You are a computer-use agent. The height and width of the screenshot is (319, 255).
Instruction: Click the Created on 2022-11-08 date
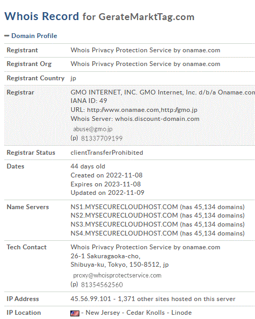106,175
